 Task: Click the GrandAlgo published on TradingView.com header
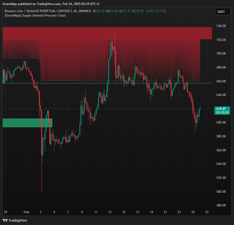(x=51, y=4)
